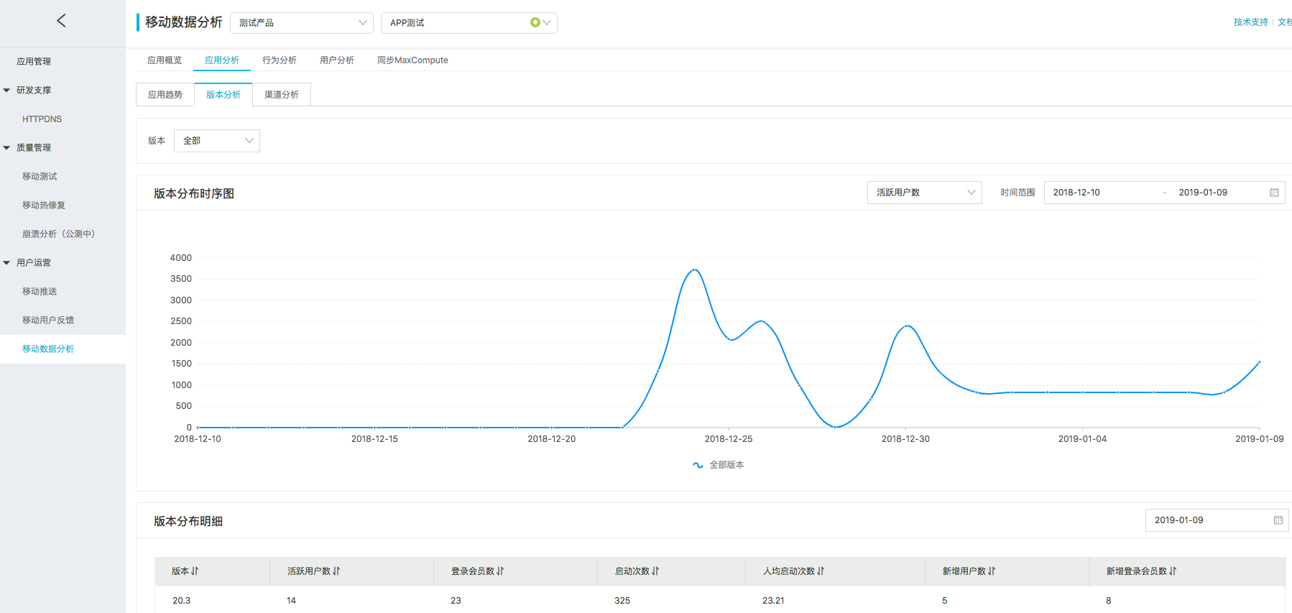1292x613 pixels.
Task: Switch to the 用户分析 tab
Action: coord(337,60)
